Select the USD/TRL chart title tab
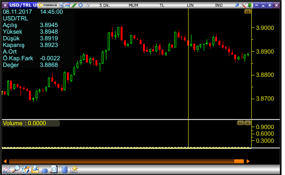The width and height of the screenshot is (285, 175). coord(23,5)
